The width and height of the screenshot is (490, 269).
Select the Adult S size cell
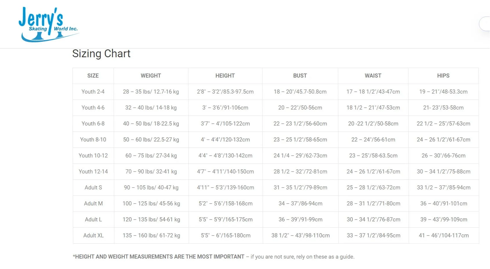click(93, 188)
